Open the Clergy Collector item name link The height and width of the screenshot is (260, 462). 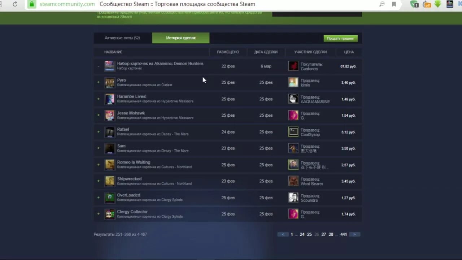pyautogui.click(x=132, y=212)
